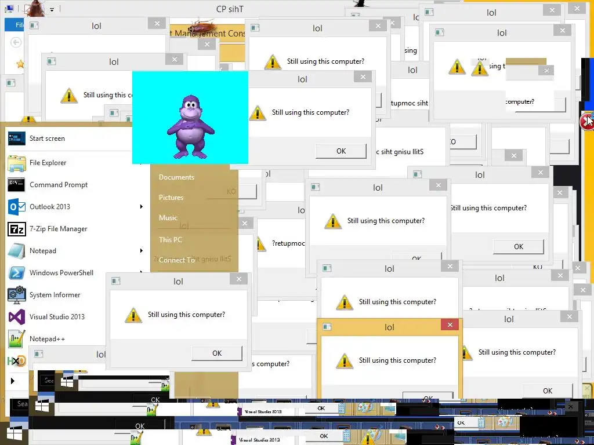Open Pictures from the start menu places list
594x445 pixels.
click(x=171, y=198)
